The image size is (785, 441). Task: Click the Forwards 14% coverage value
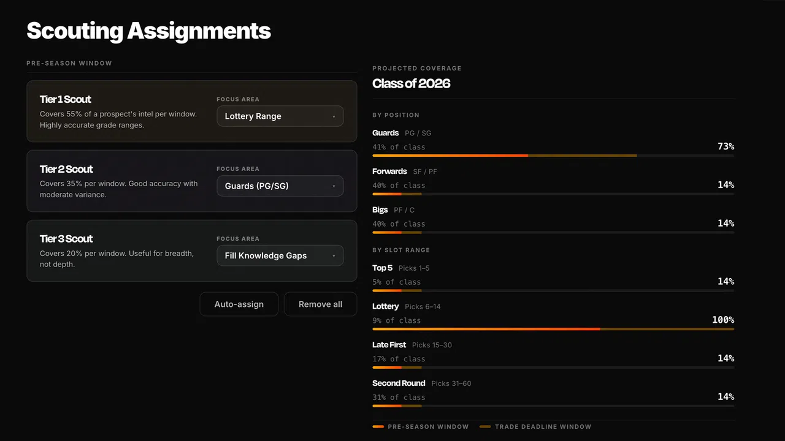click(x=726, y=185)
